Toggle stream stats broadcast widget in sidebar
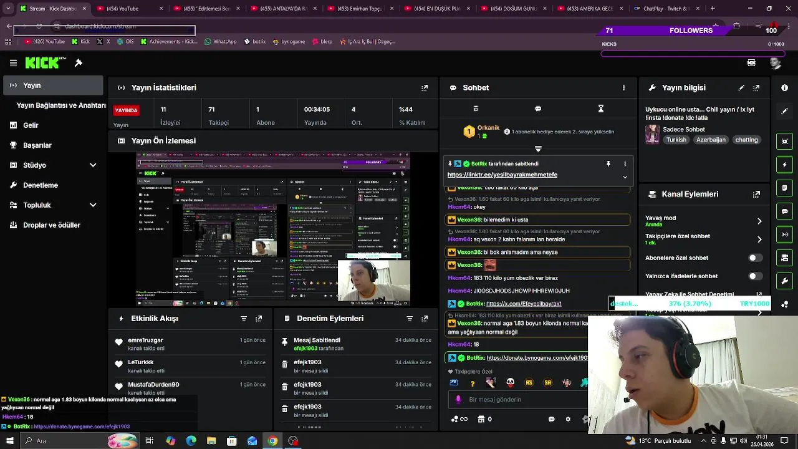The height and width of the screenshot is (449, 798). pos(785,234)
